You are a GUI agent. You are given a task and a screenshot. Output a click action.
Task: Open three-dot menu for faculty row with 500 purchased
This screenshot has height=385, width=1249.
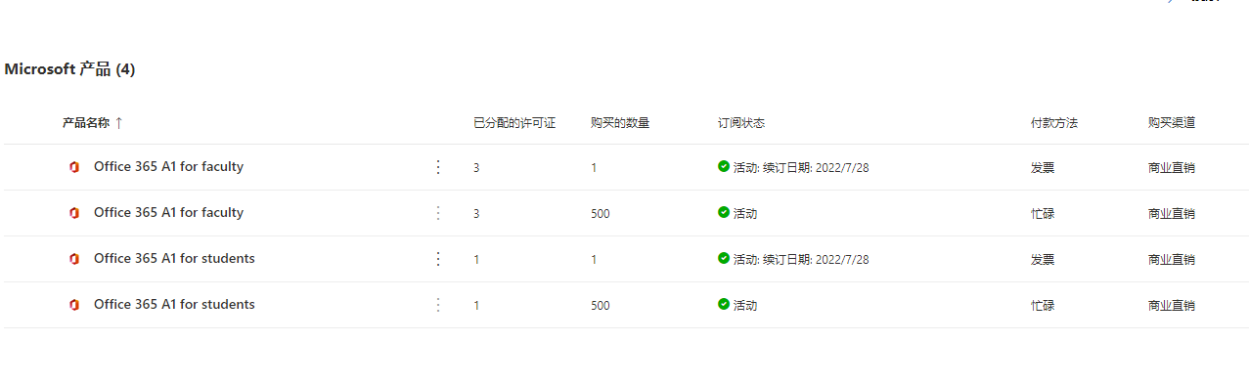click(x=438, y=213)
